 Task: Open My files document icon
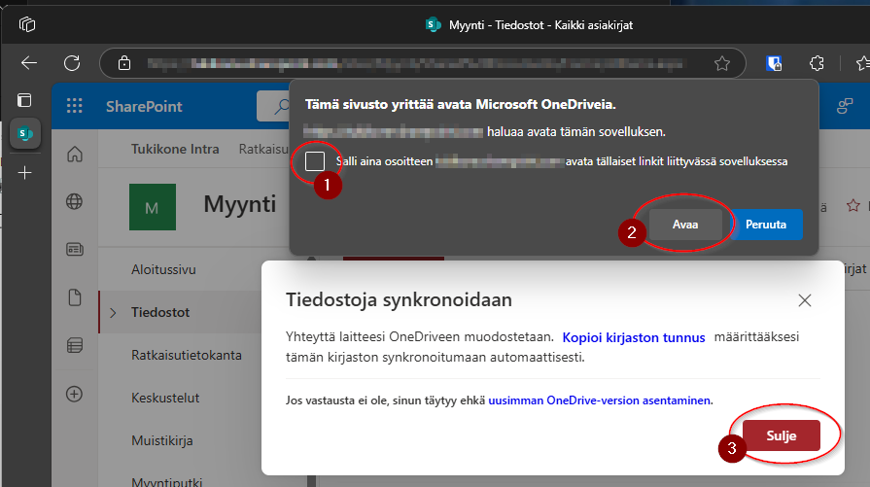pyautogui.click(x=74, y=297)
